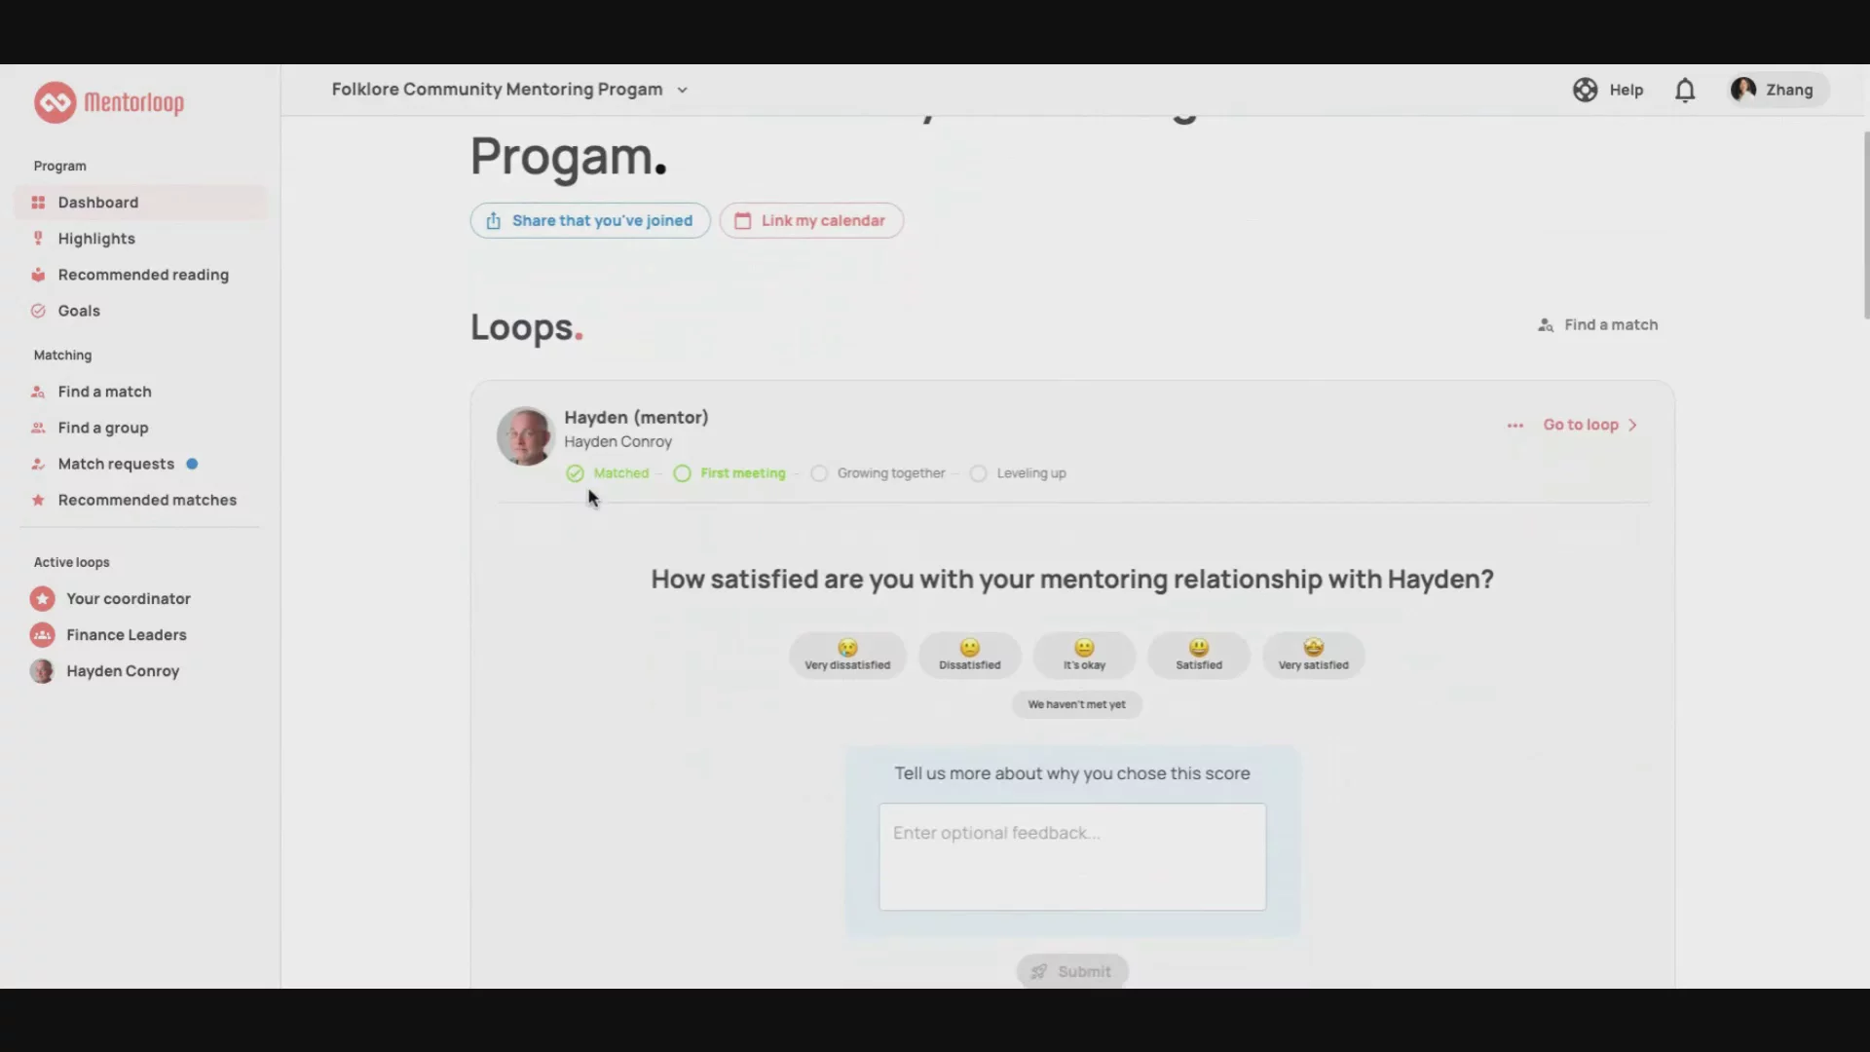Select the Very dissatisfied rating
This screenshot has height=1052, width=1870.
pos(847,655)
